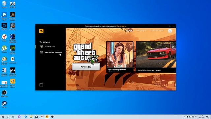Select the blue M desktop shortcut

tap(13, 4)
